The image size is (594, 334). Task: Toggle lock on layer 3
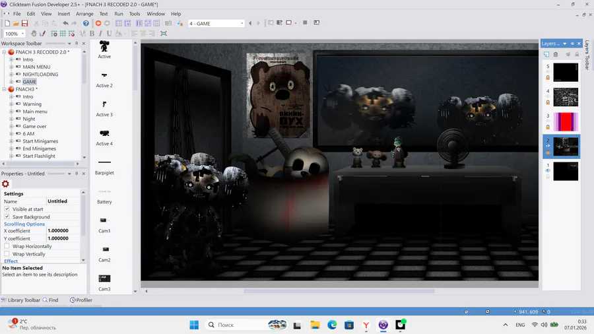pos(548,127)
